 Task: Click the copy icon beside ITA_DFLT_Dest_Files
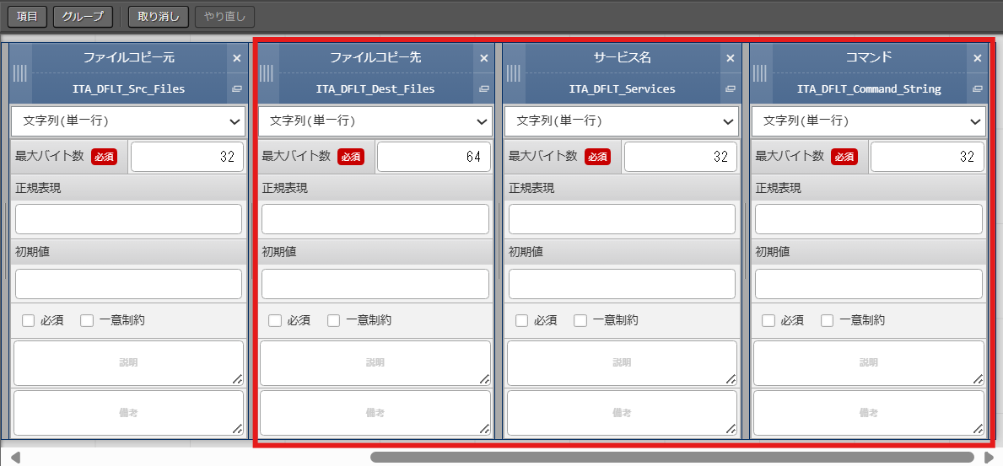[483, 88]
